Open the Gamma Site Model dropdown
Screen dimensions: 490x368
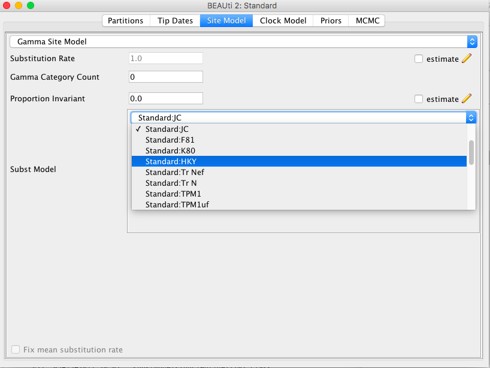(x=243, y=41)
